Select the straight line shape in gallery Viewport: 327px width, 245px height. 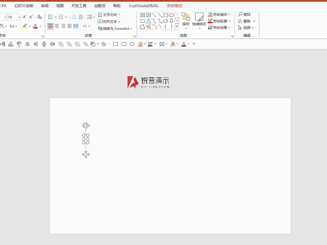[x=154, y=15]
